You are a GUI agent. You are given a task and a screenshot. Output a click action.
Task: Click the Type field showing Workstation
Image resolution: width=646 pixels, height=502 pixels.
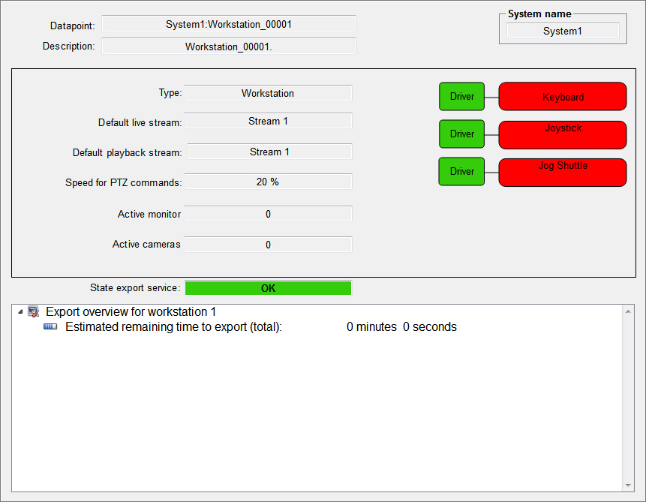(268, 93)
